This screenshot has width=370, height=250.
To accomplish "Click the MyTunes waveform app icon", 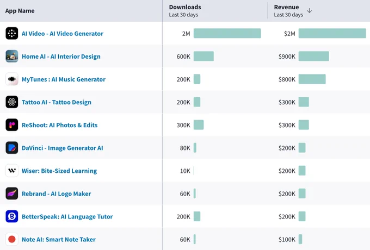I will (12, 79).
